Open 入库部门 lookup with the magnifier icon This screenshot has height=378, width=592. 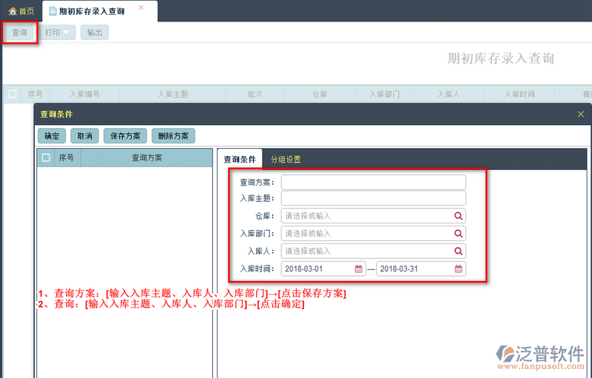click(x=458, y=234)
